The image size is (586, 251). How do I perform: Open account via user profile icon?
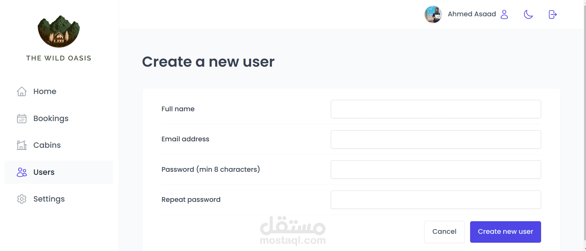tap(504, 14)
